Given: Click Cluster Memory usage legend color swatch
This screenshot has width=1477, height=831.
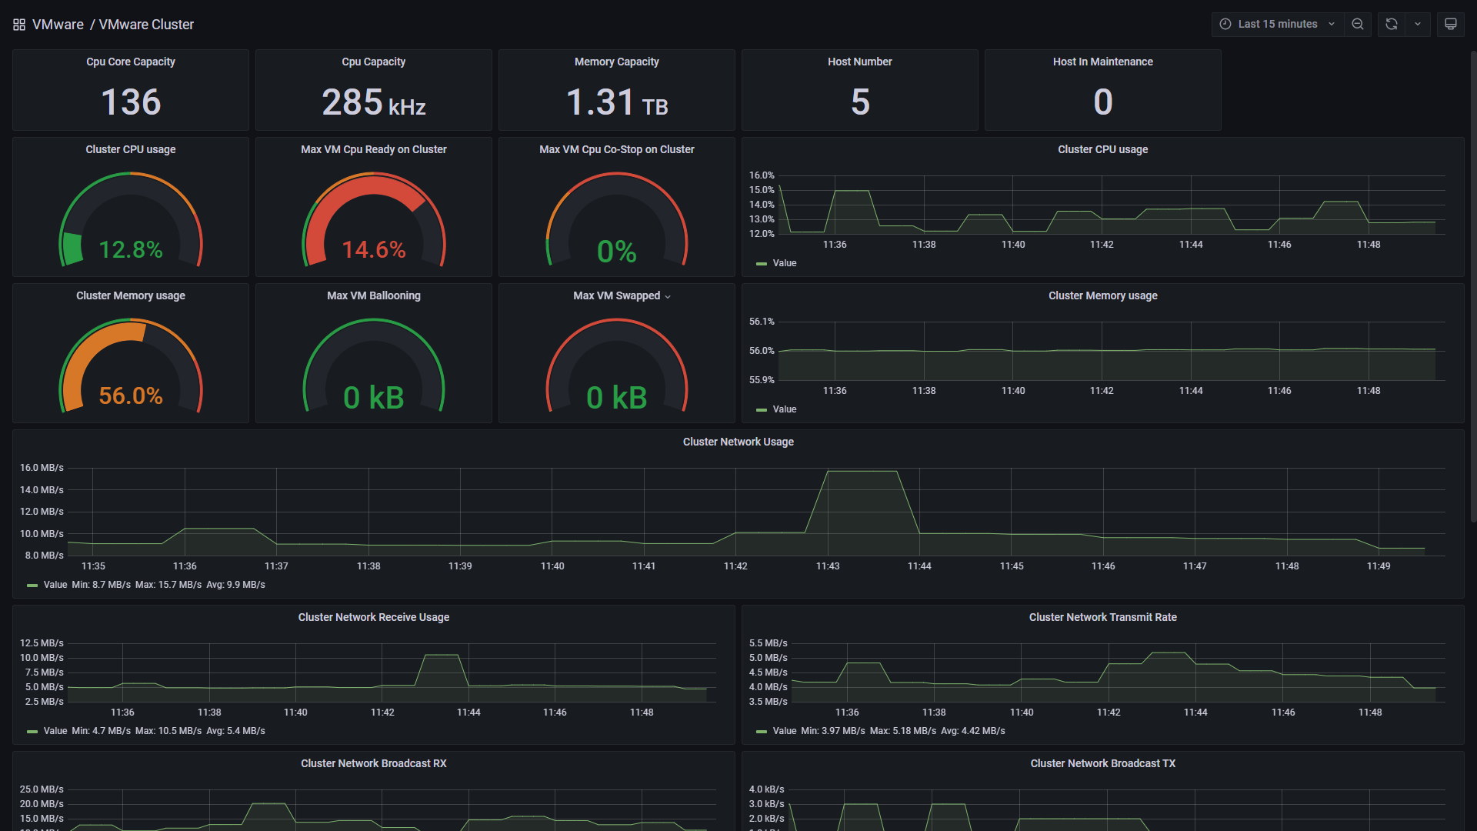Looking at the screenshot, I should coord(762,410).
